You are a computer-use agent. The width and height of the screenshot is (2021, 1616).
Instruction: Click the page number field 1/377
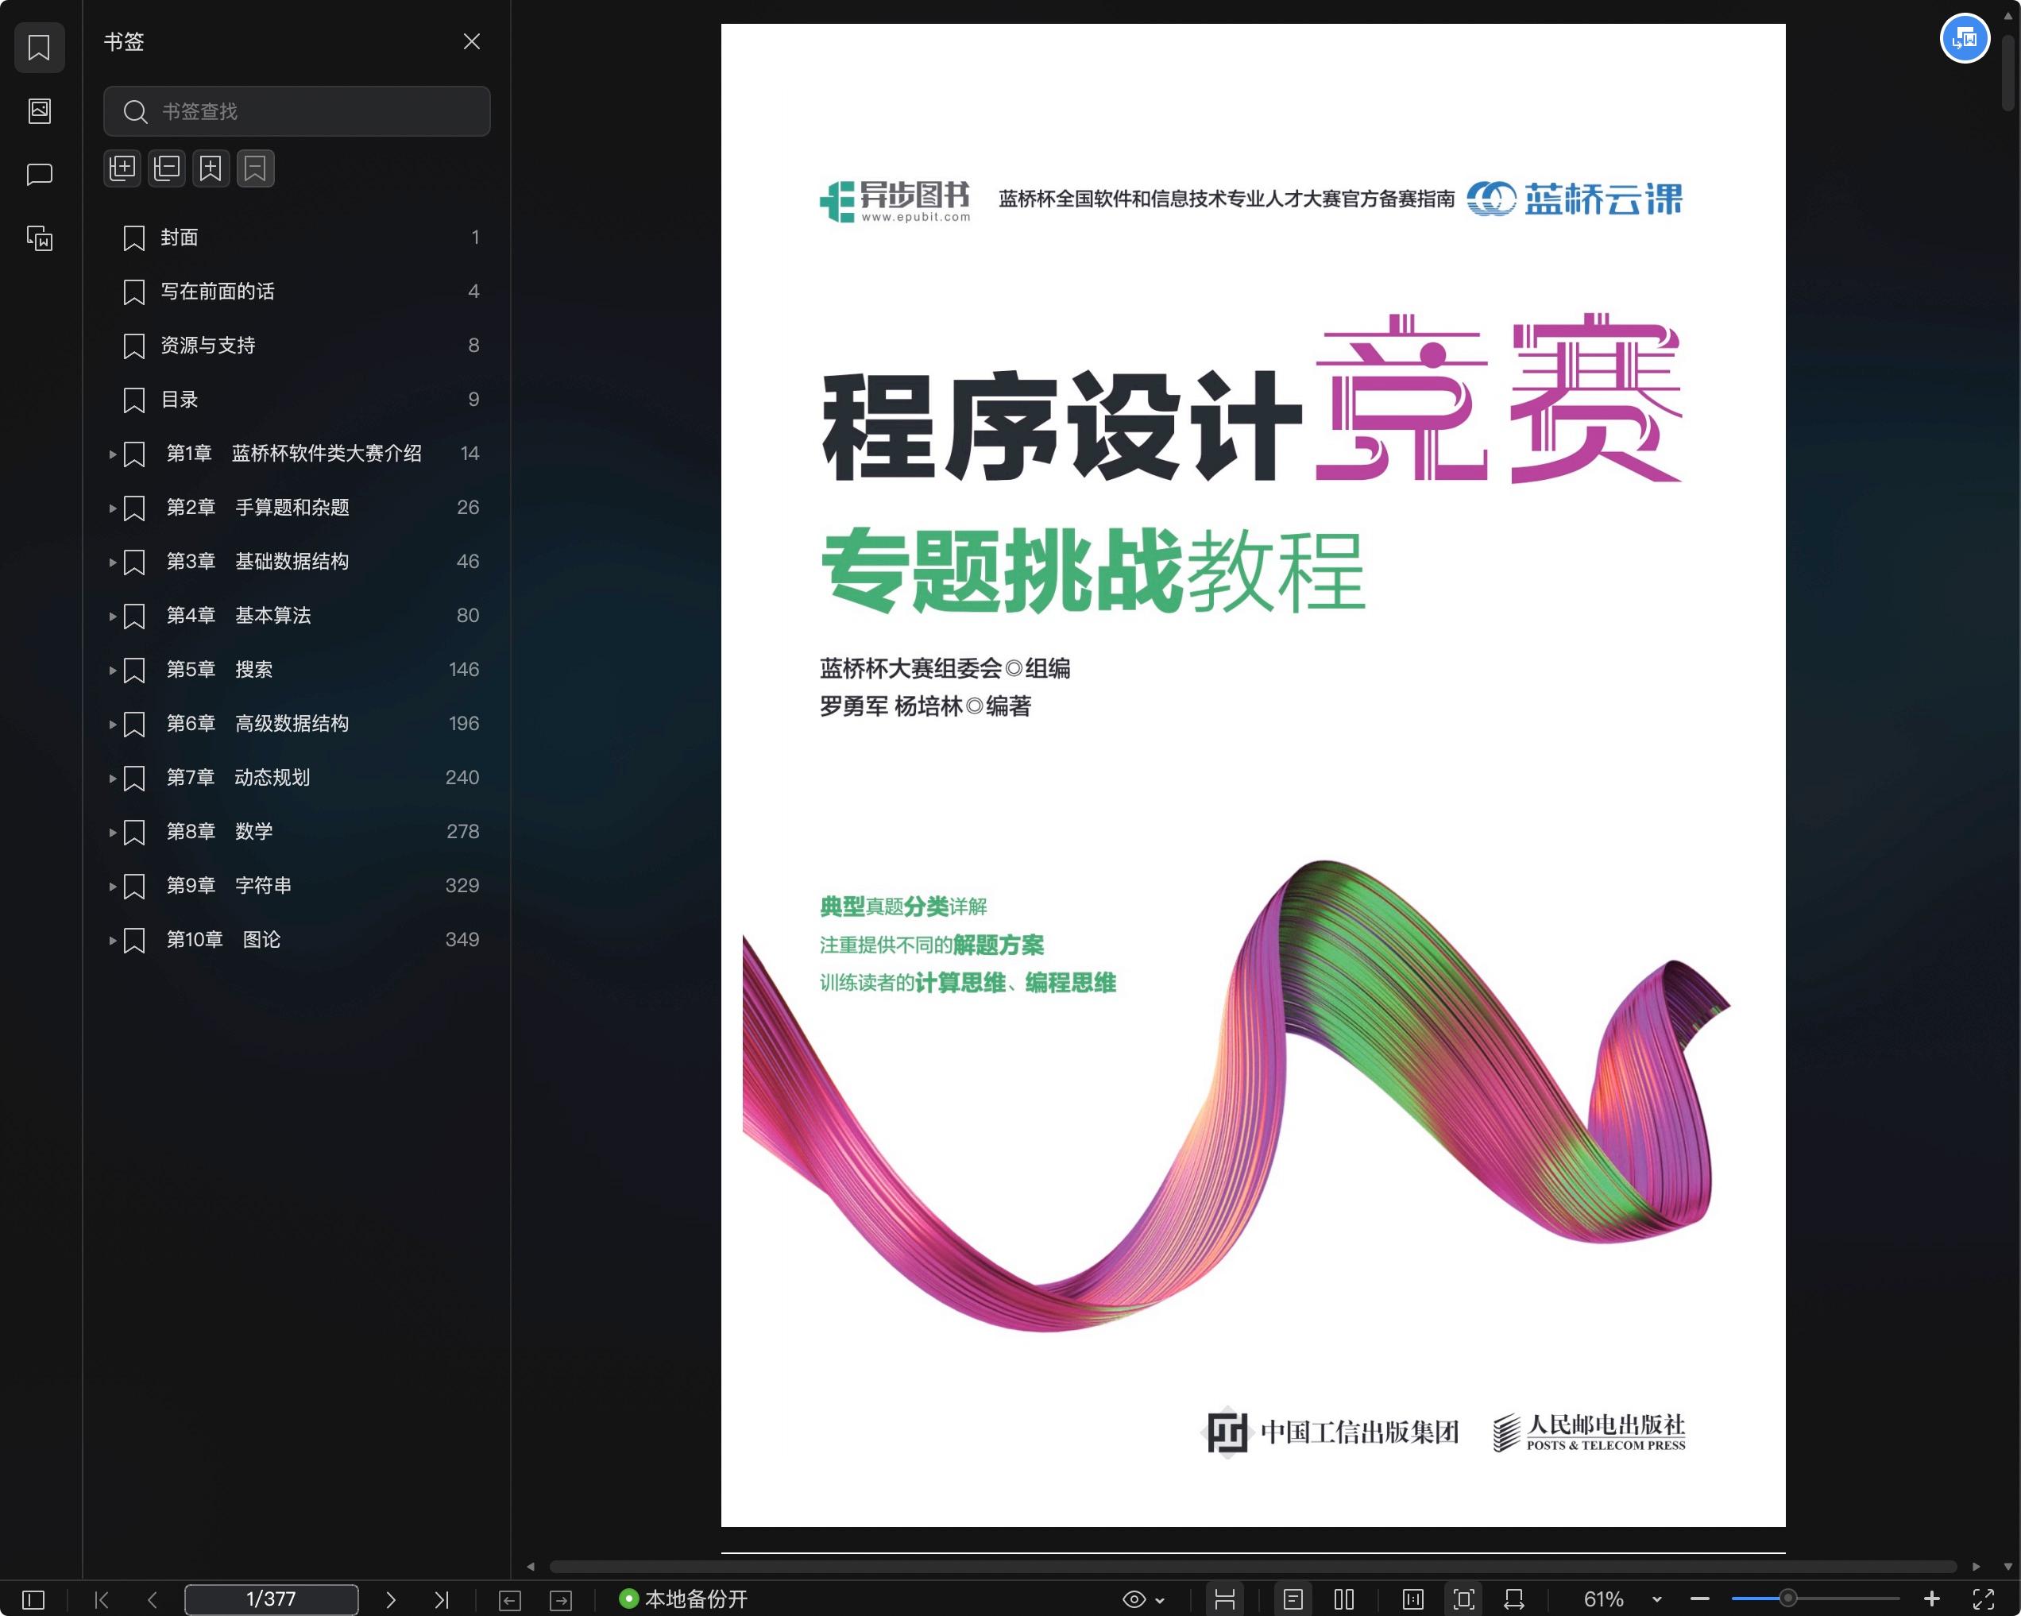tap(271, 1599)
